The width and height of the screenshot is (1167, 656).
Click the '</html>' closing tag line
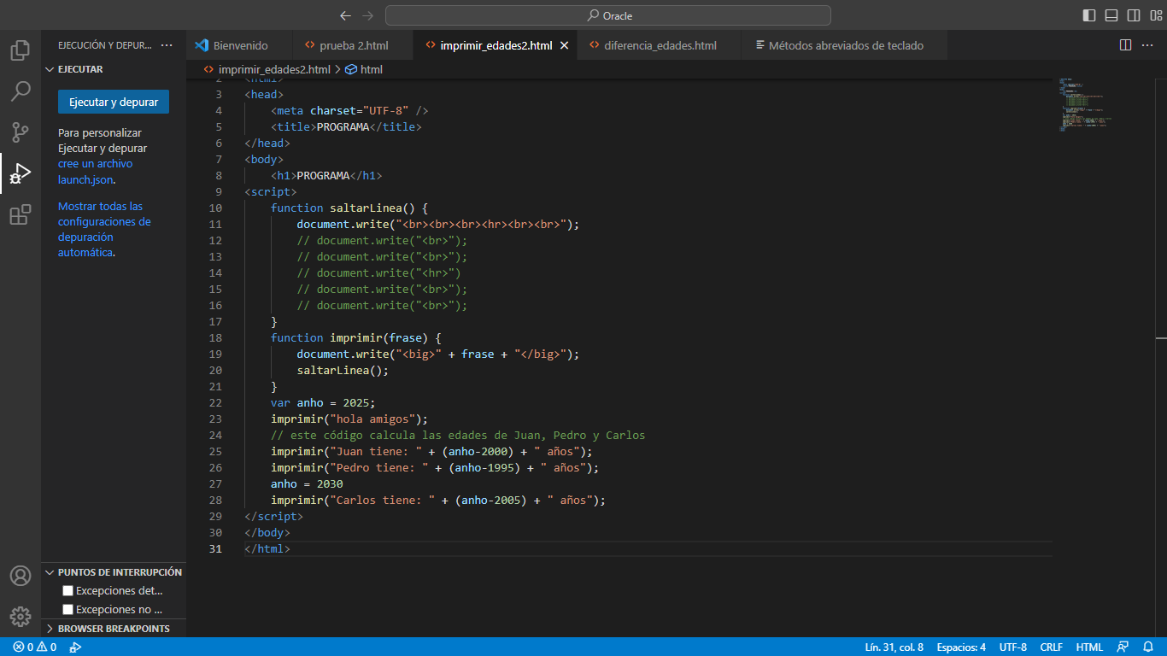click(x=267, y=548)
